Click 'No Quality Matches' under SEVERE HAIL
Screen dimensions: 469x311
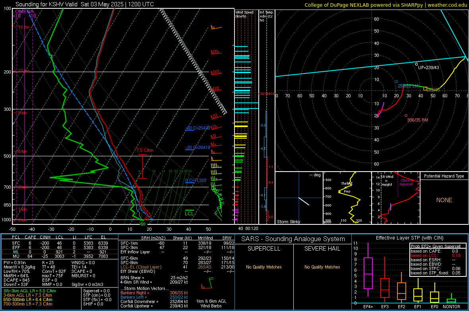[322, 267]
